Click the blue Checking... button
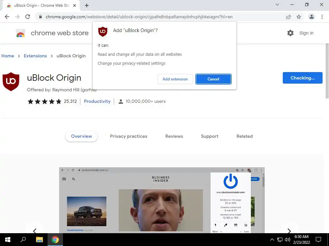This screenshot has width=329, height=246. (x=302, y=78)
